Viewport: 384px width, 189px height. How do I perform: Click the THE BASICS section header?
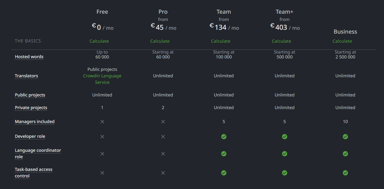[x=28, y=41]
